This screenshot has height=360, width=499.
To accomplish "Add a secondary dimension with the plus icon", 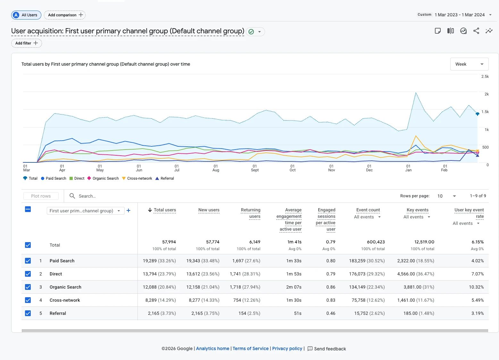I will point(129,210).
